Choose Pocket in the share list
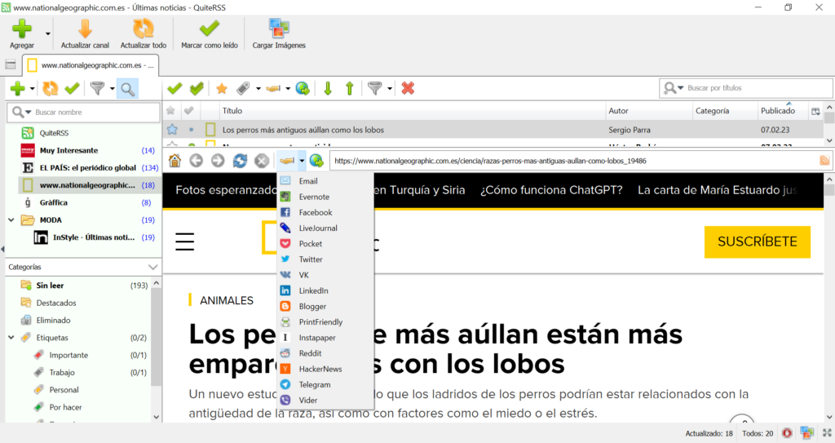 pos(310,244)
